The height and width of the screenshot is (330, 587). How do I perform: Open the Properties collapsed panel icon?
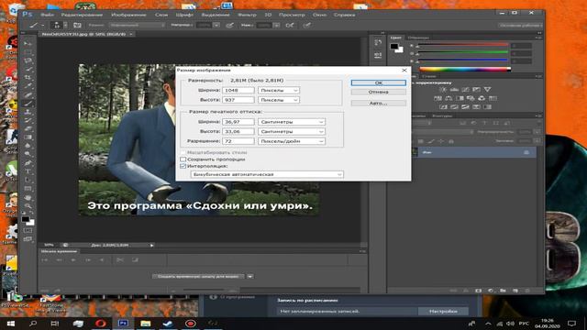click(x=378, y=55)
